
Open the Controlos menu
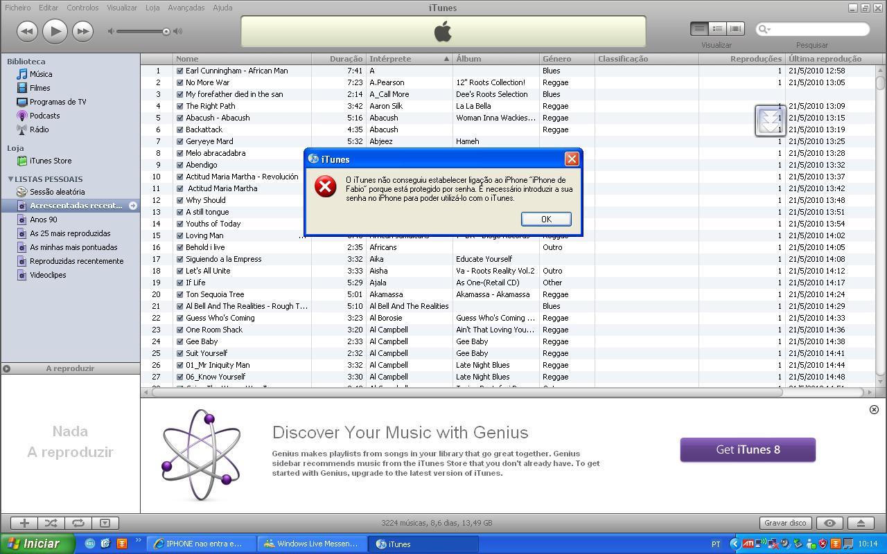[82, 8]
